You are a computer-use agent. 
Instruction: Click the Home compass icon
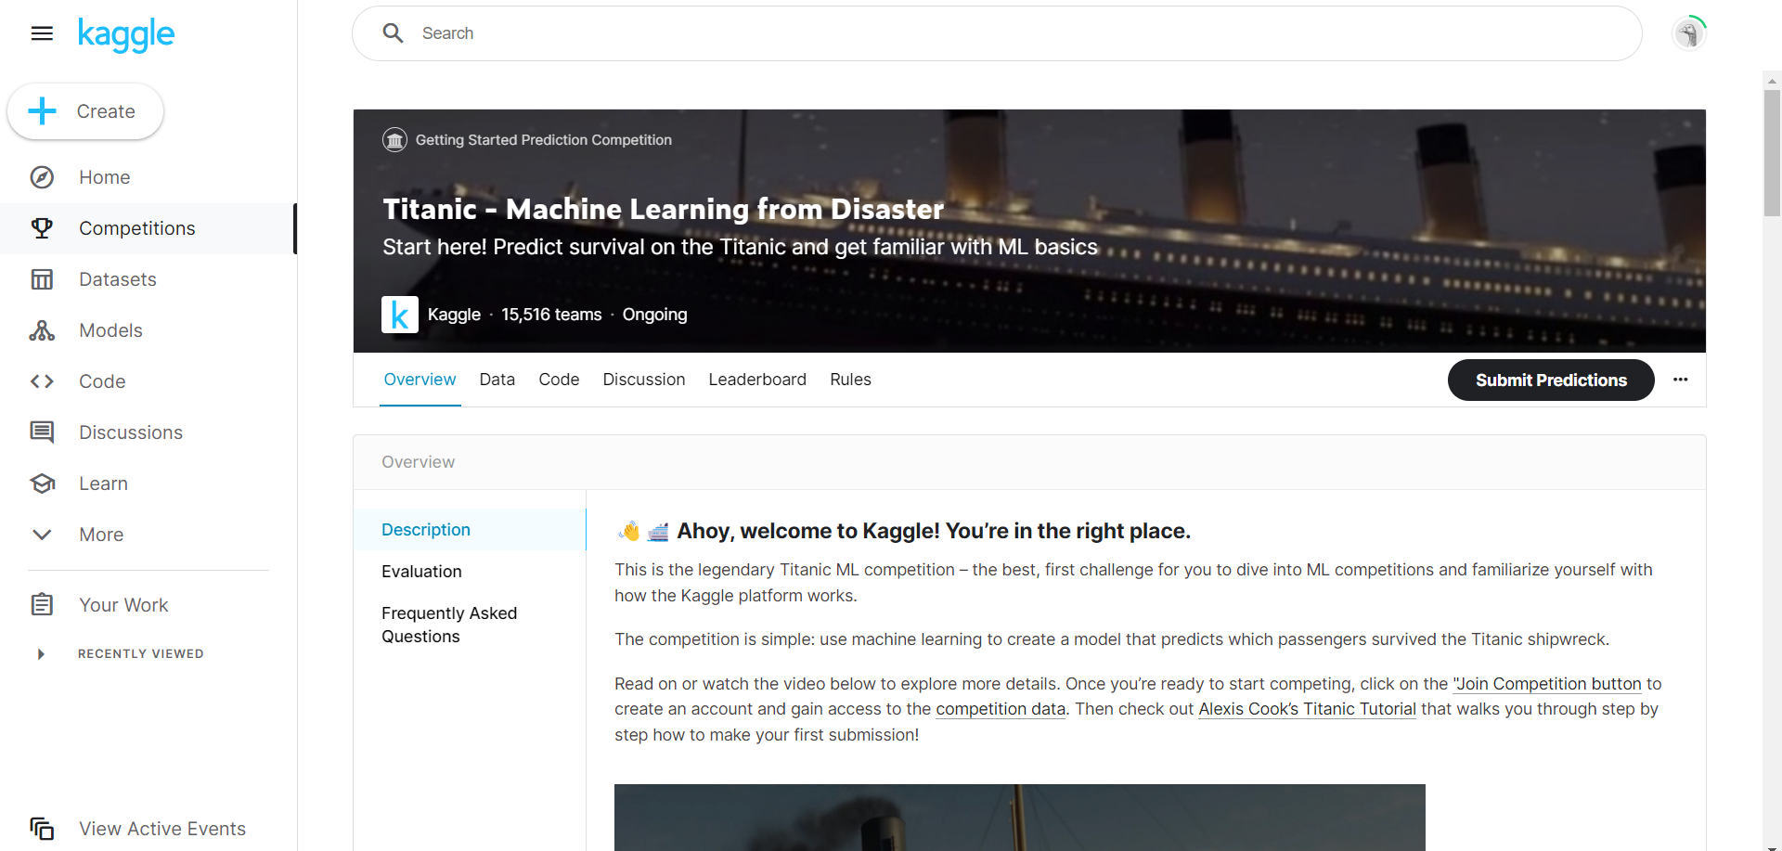(42, 177)
